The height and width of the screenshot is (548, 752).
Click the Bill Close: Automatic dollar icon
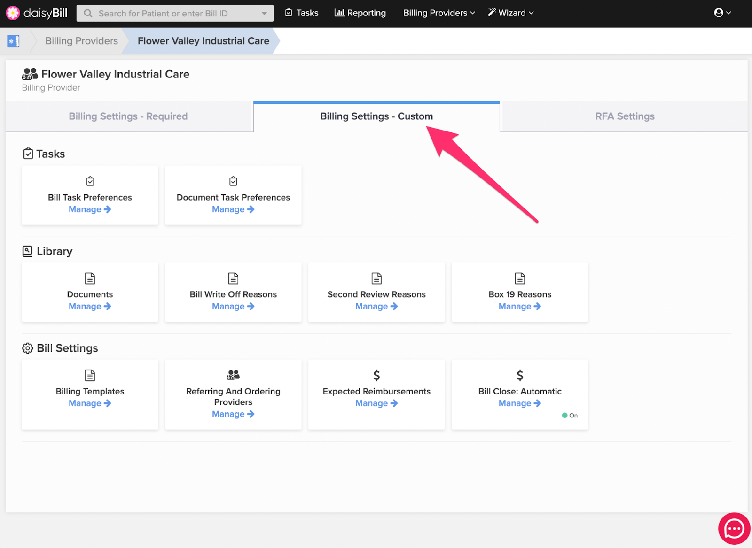[520, 375]
